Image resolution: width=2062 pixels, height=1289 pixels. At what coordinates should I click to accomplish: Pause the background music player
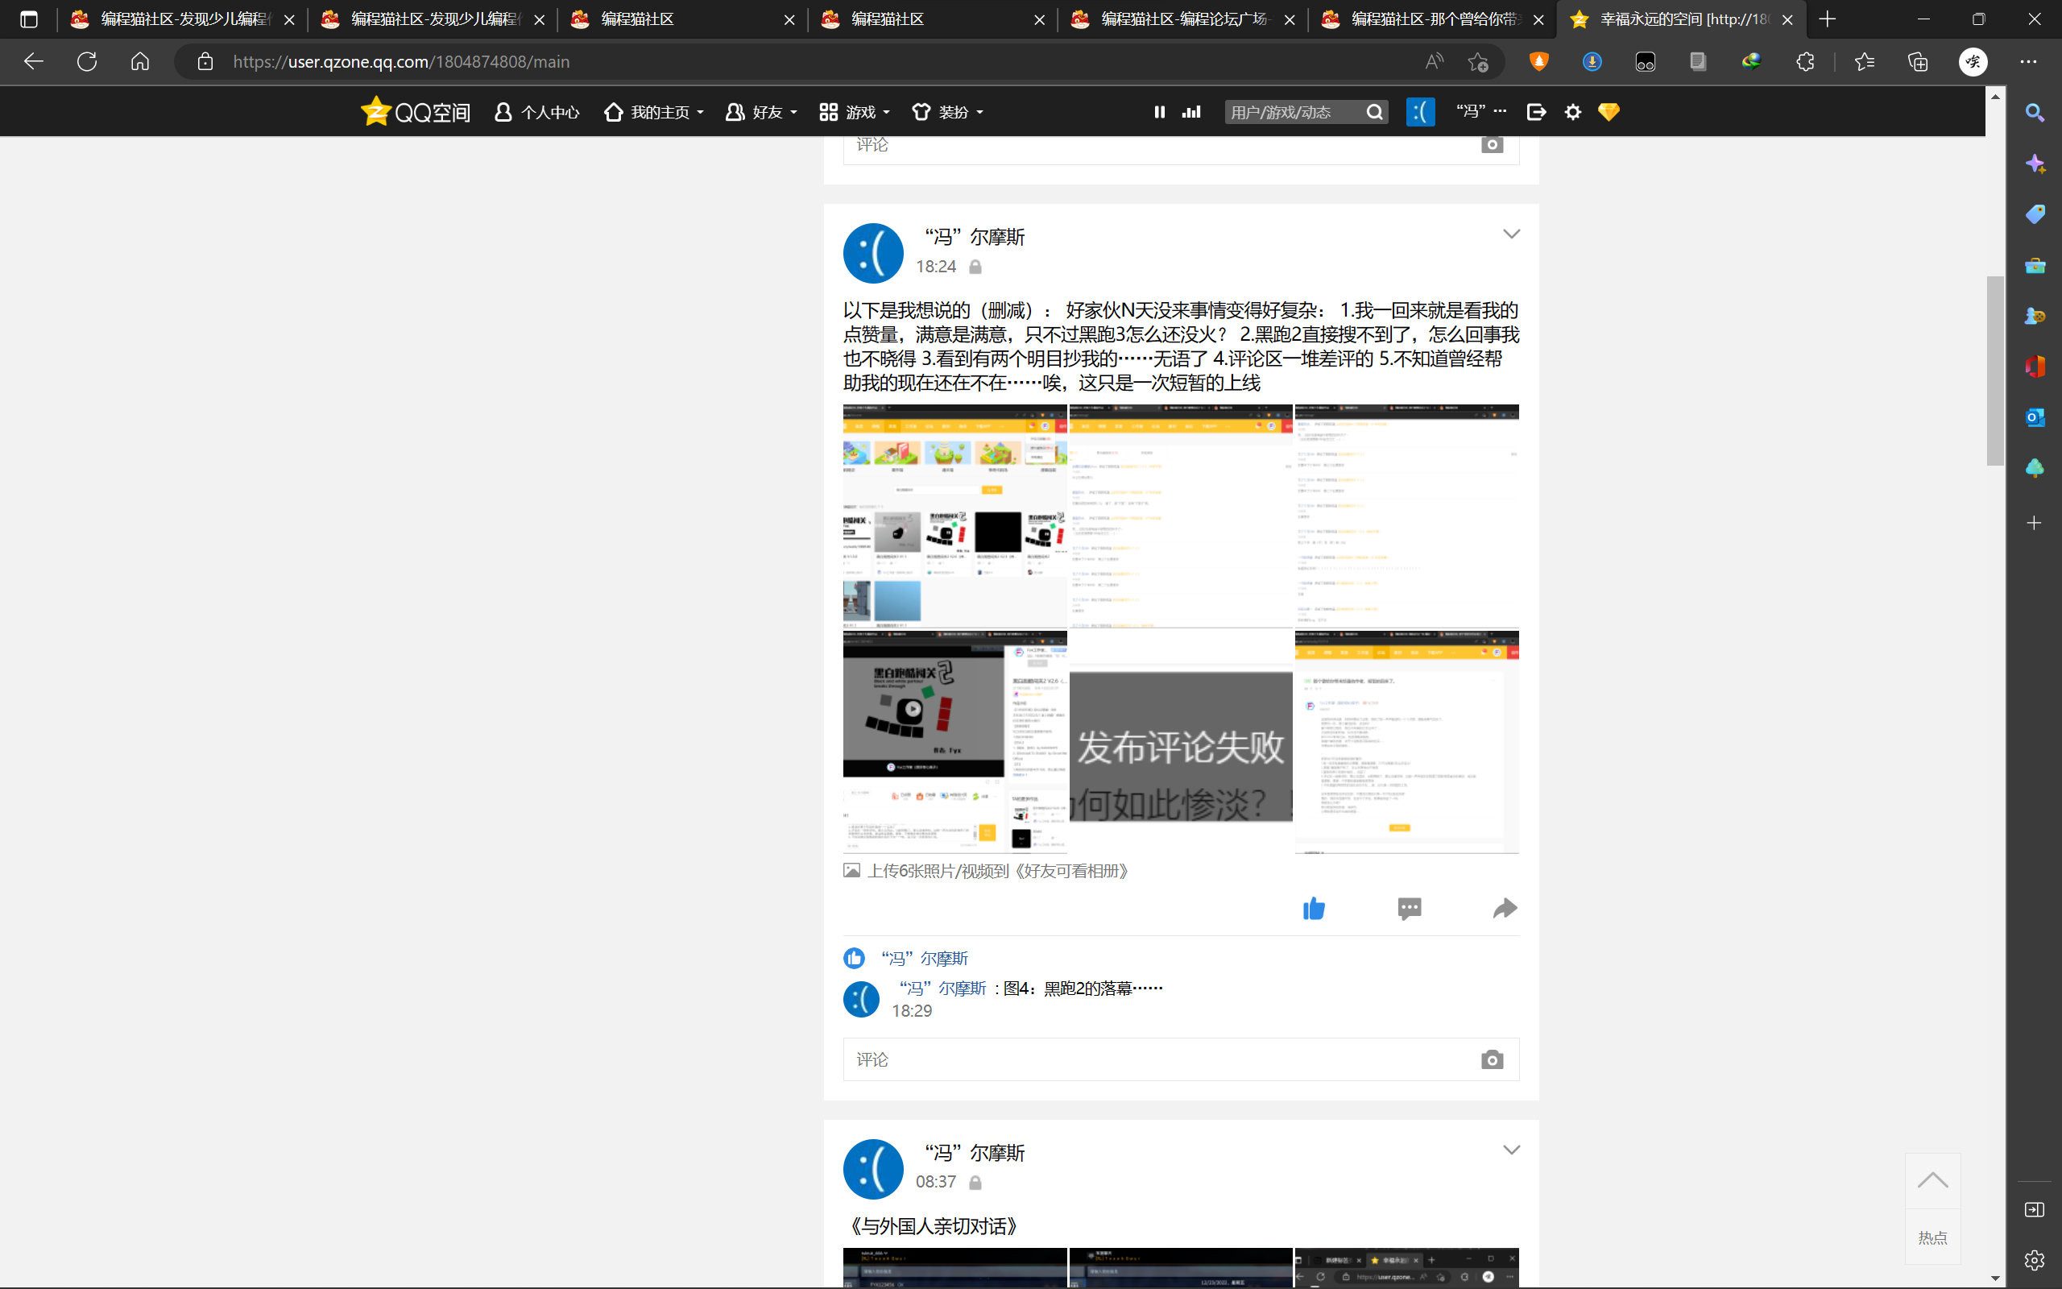pyautogui.click(x=1160, y=112)
